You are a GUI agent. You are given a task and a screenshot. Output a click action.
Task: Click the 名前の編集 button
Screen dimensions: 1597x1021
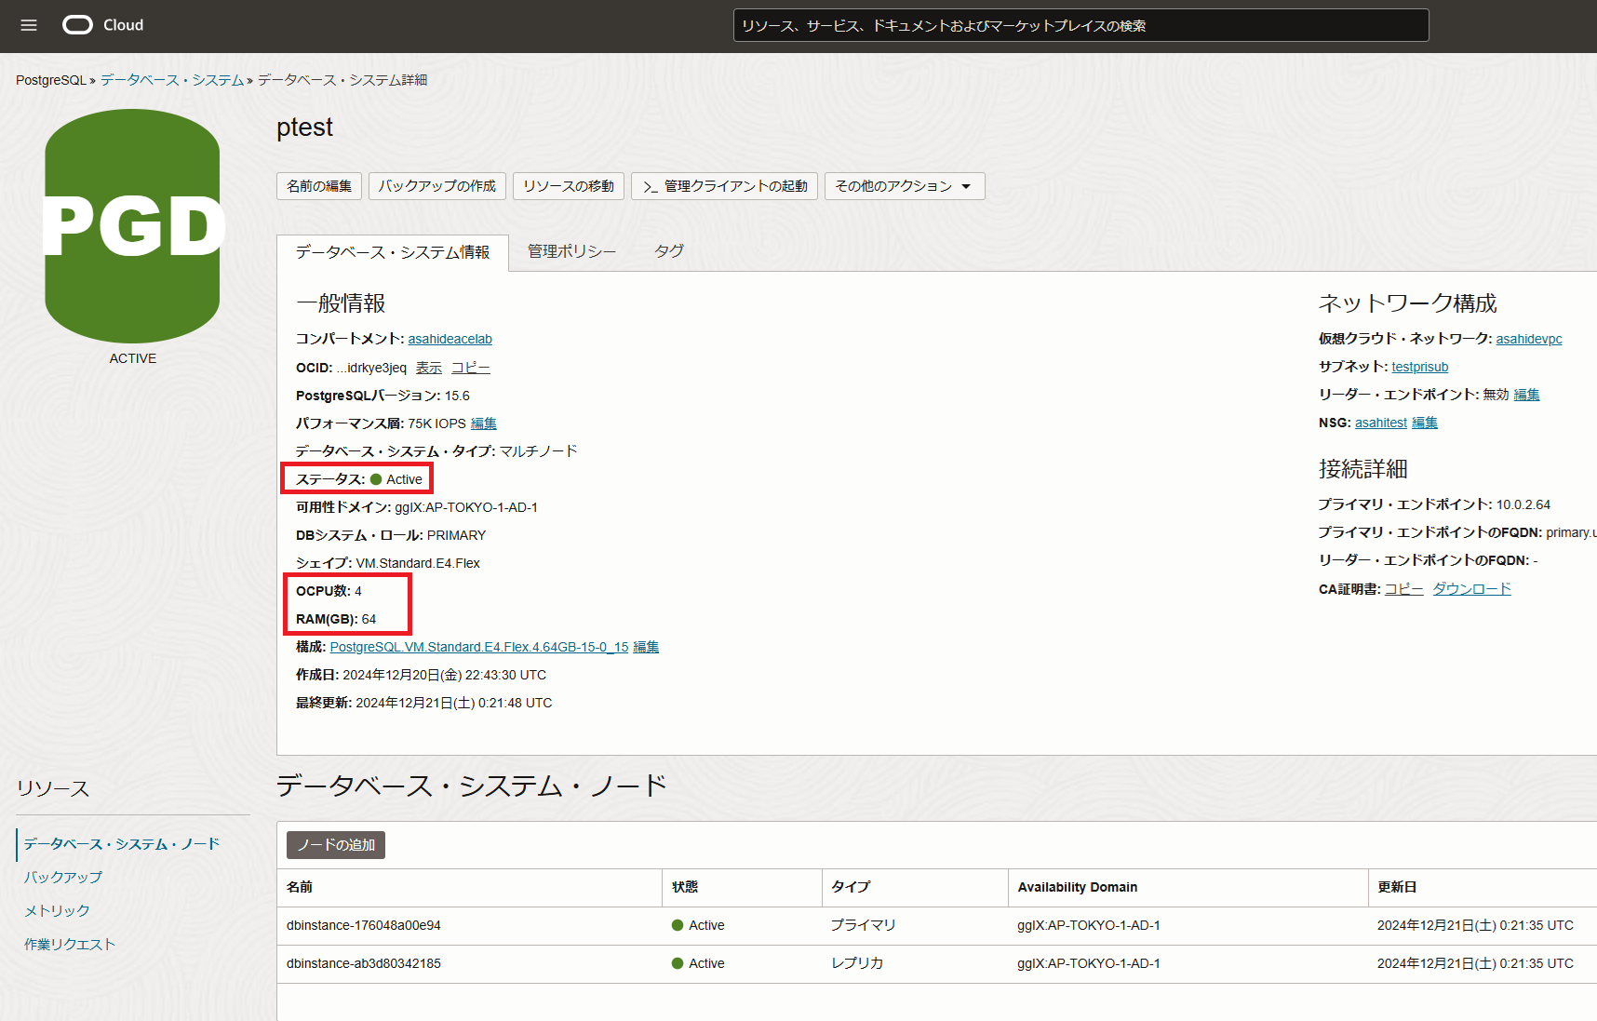coord(319,186)
